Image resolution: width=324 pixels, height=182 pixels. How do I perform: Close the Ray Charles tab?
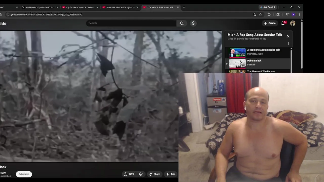[97, 7]
